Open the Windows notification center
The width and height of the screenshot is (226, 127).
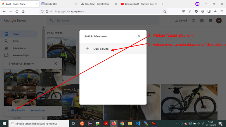pyautogui.click(x=220, y=123)
